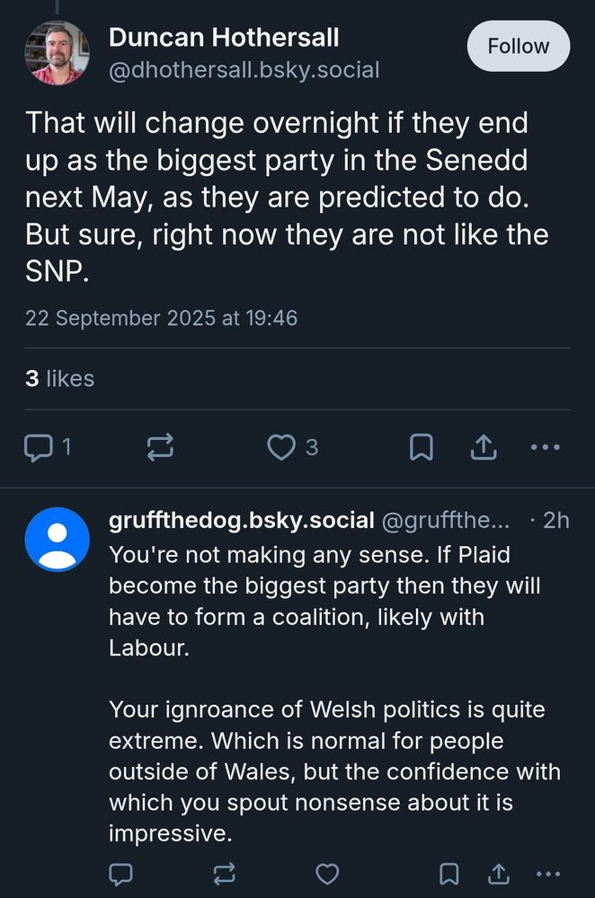This screenshot has width=595, height=898.
Task: Open more options for gruffthedog's comment
Action: [x=546, y=873]
